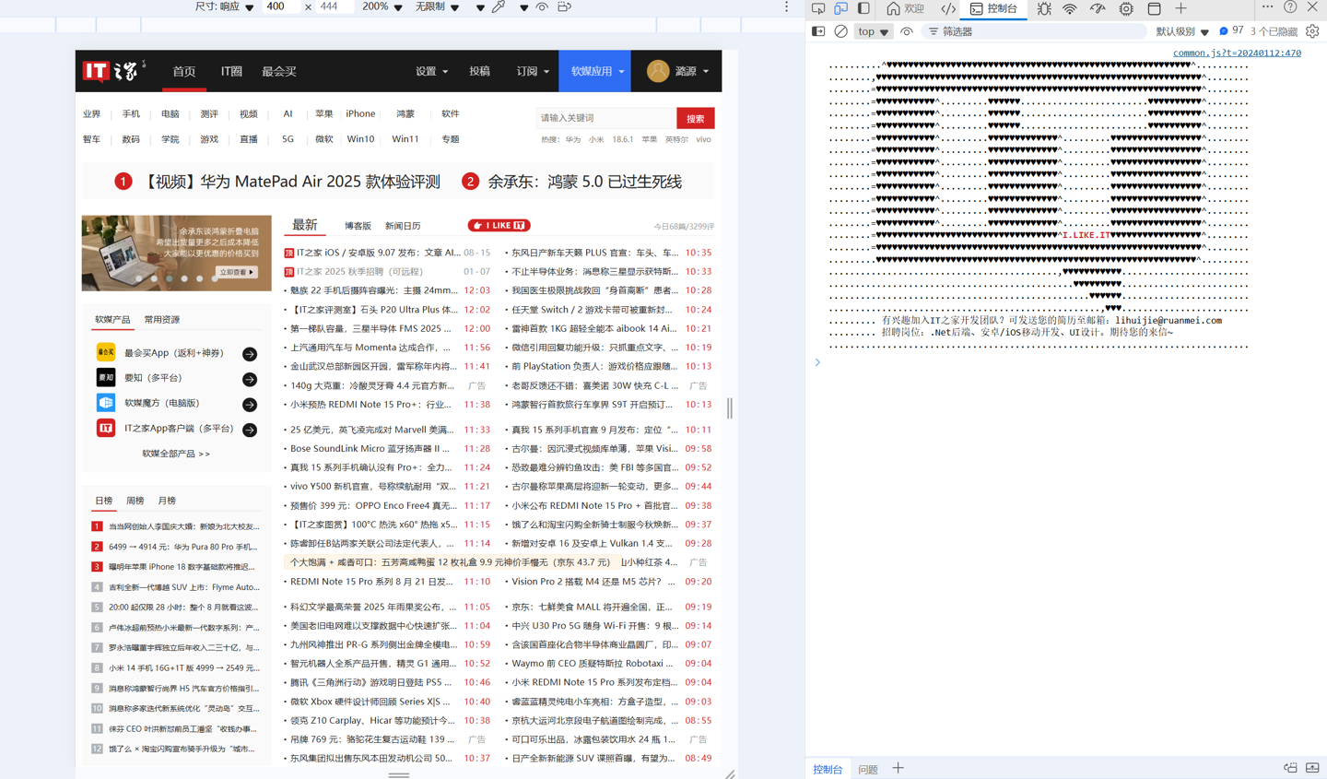This screenshot has width=1327, height=779.
Task: Open DevTools more options ellipsis menu
Action: [1267, 7]
